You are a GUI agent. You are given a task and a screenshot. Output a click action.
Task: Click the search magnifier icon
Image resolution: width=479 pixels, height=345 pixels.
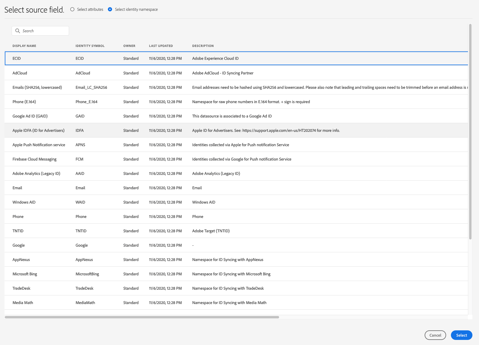click(x=18, y=31)
